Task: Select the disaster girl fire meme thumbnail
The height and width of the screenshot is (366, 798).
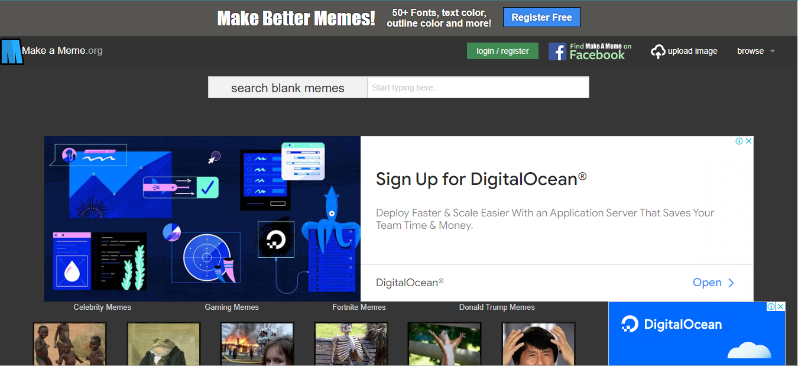Action: point(257,344)
